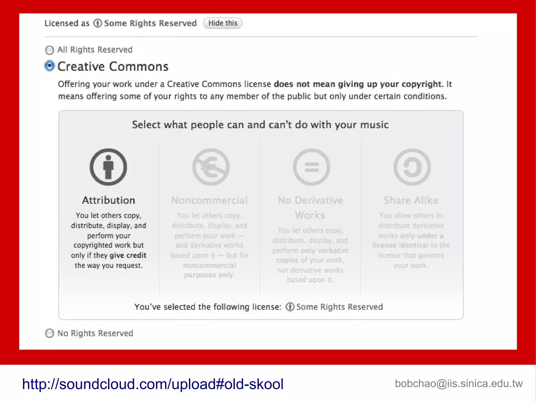Choose the All Rights Reserved option
The height and width of the screenshot is (402, 536).
click(x=49, y=50)
